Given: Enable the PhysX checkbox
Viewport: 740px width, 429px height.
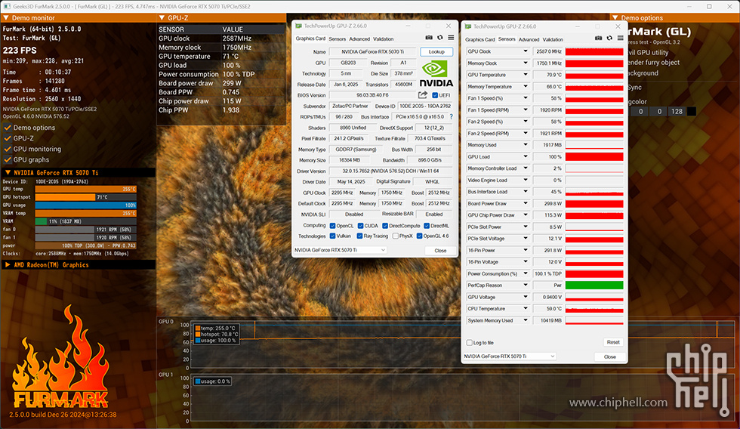Looking at the screenshot, I should click(395, 236).
